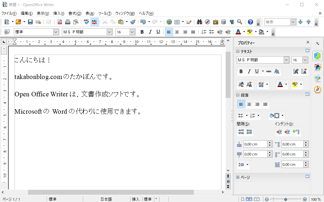This screenshot has height=202, width=324.
Task: Toggle underline formatting
Action: (x=158, y=32)
